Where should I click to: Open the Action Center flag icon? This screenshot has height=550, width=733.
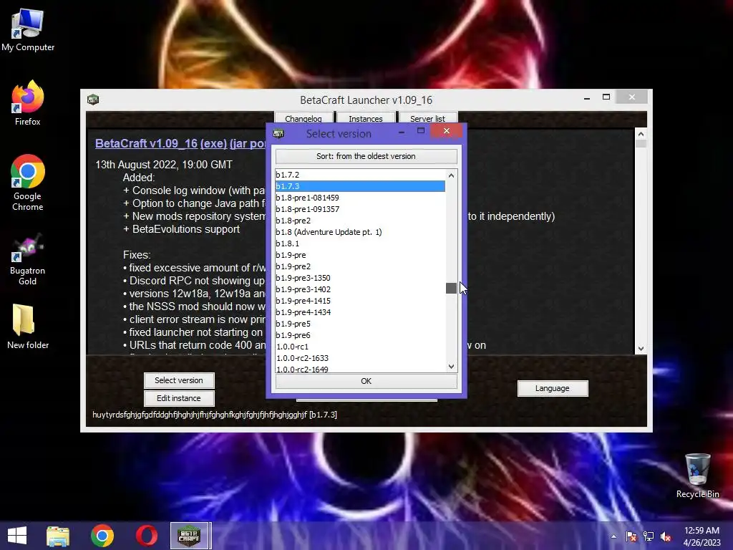click(x=631, y=536)
